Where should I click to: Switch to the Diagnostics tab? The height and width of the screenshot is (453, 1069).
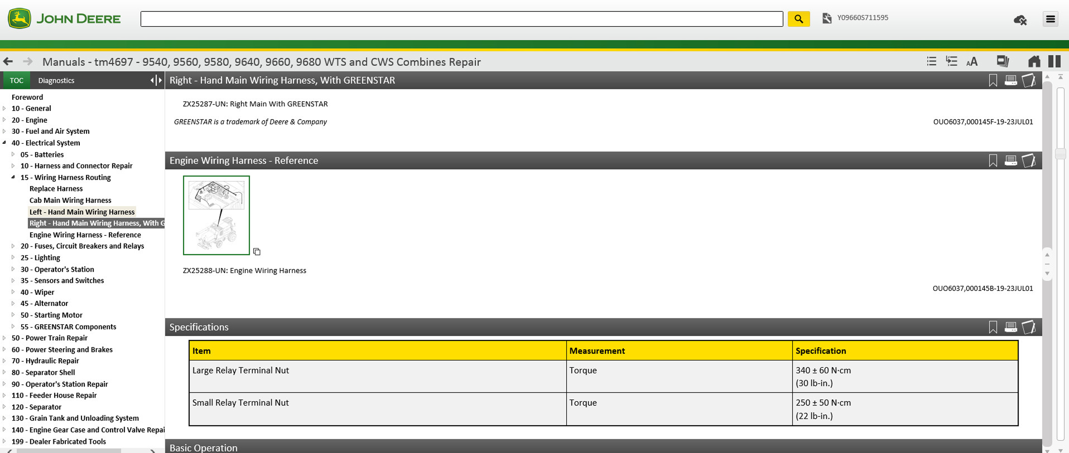56,80
